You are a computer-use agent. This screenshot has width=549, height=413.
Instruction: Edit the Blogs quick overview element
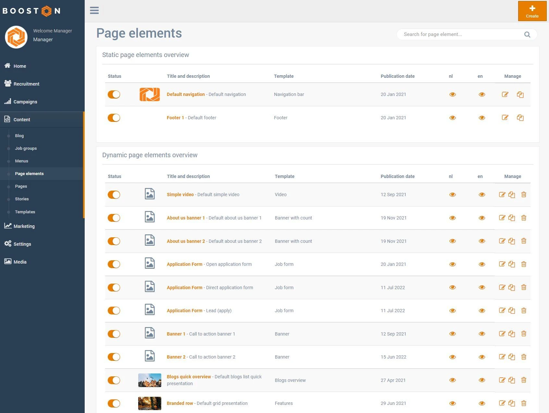[502, 380]
